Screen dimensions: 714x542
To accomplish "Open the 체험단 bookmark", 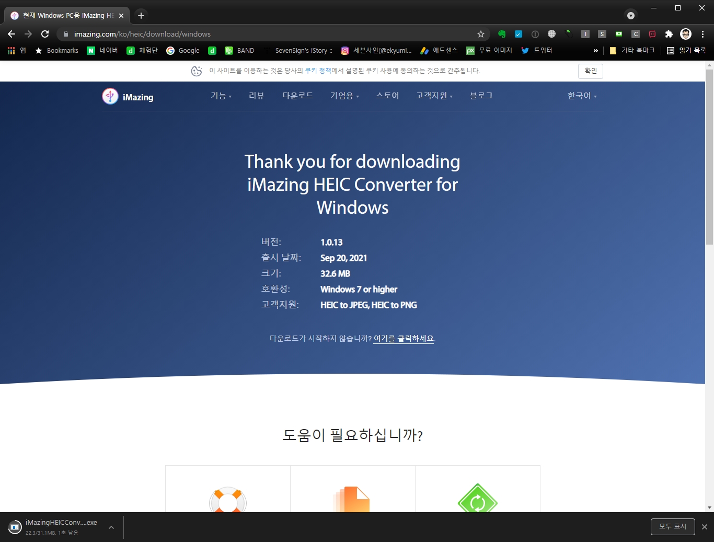I will [x=142, y=50].
